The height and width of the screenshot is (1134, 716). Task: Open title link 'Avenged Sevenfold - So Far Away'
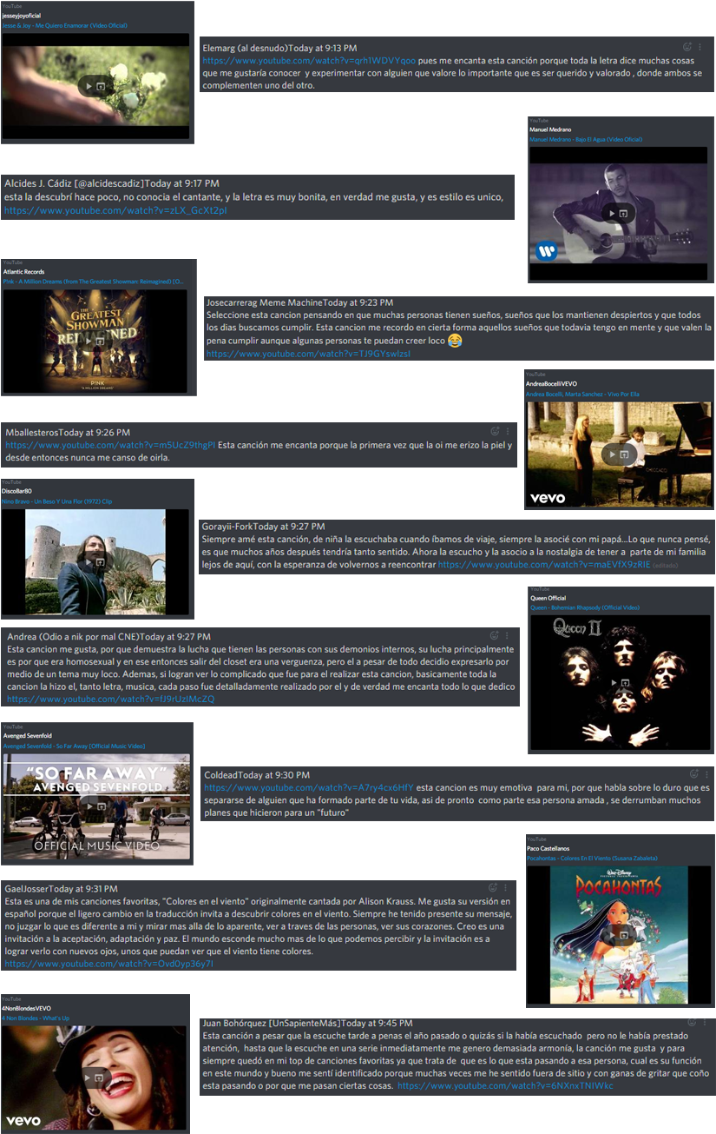(74, 746)
